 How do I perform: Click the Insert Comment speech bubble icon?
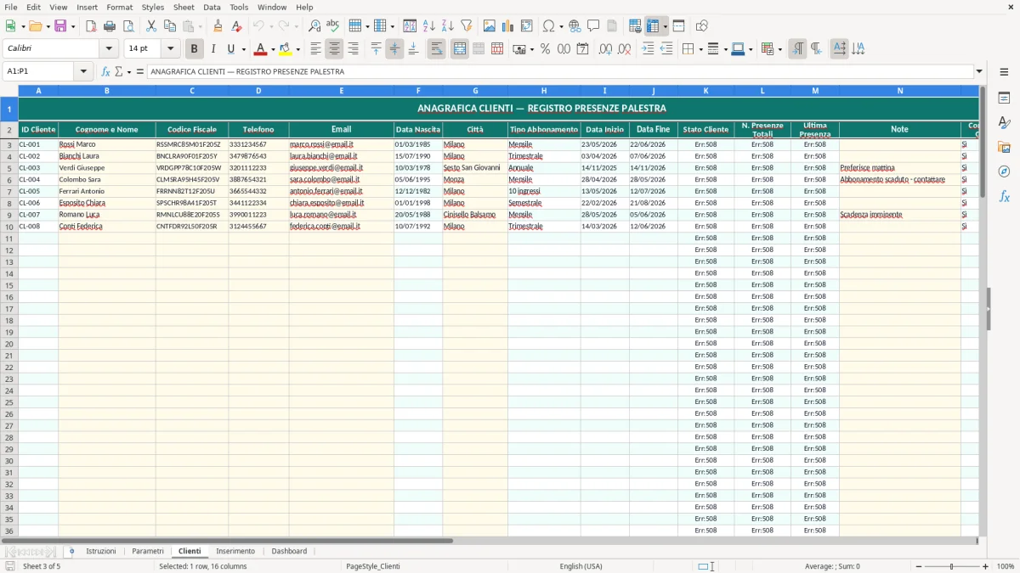click(593, 26)
